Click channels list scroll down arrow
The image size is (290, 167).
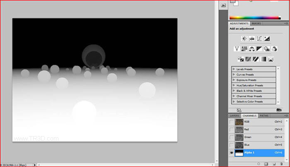[287, 160]
